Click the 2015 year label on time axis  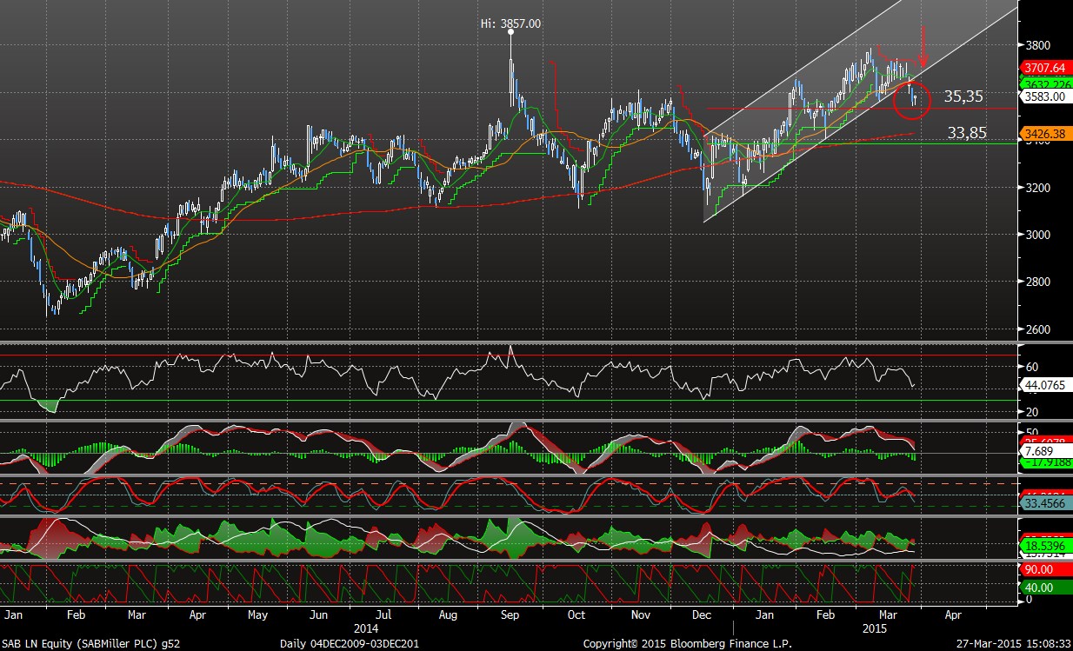875,627
